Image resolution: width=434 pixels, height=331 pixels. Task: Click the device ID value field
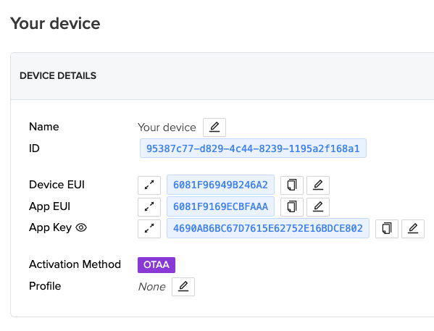click(253, 148)
